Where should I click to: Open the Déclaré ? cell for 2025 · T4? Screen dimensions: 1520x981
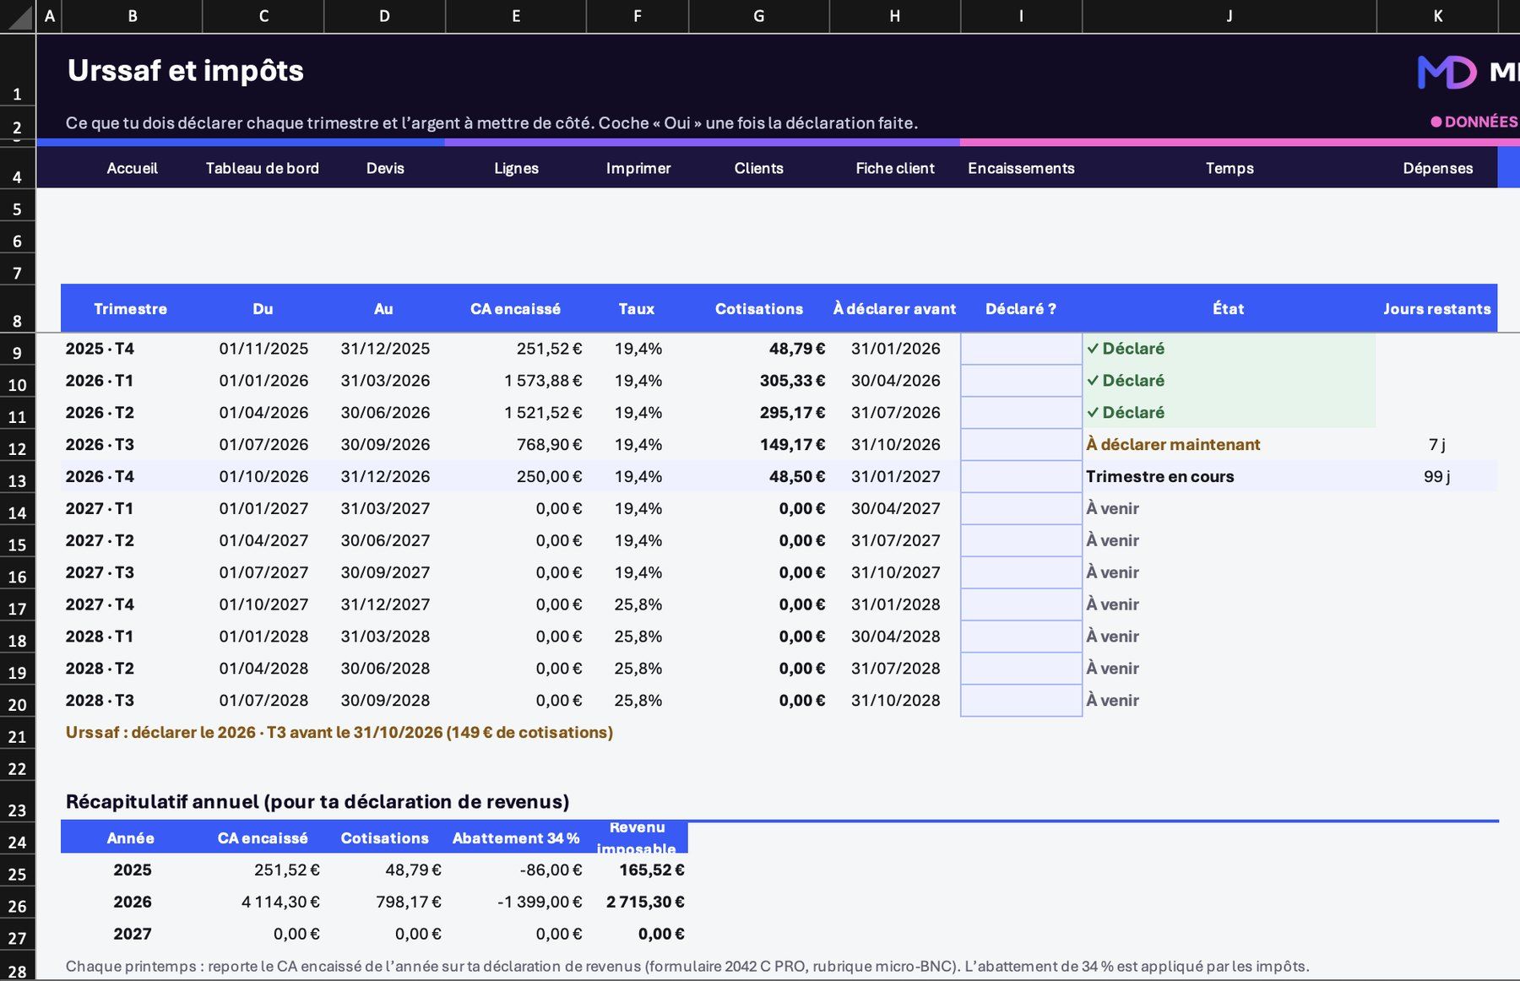click(x=1021, y=349)
